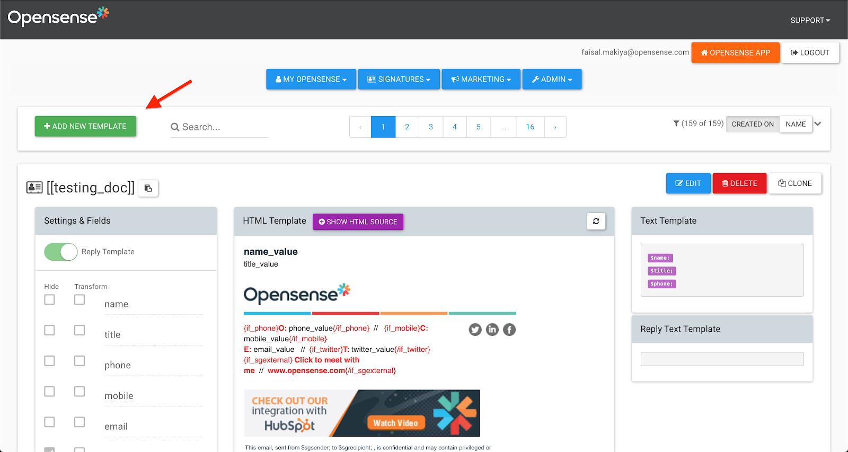
Task: Click the title field label
Action: 112,335
